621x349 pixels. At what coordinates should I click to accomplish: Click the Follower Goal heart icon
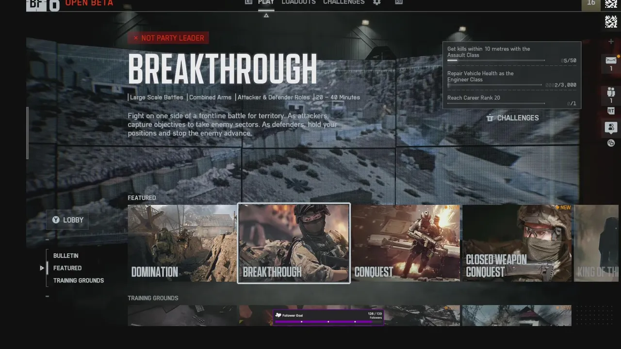coord(278,315)
